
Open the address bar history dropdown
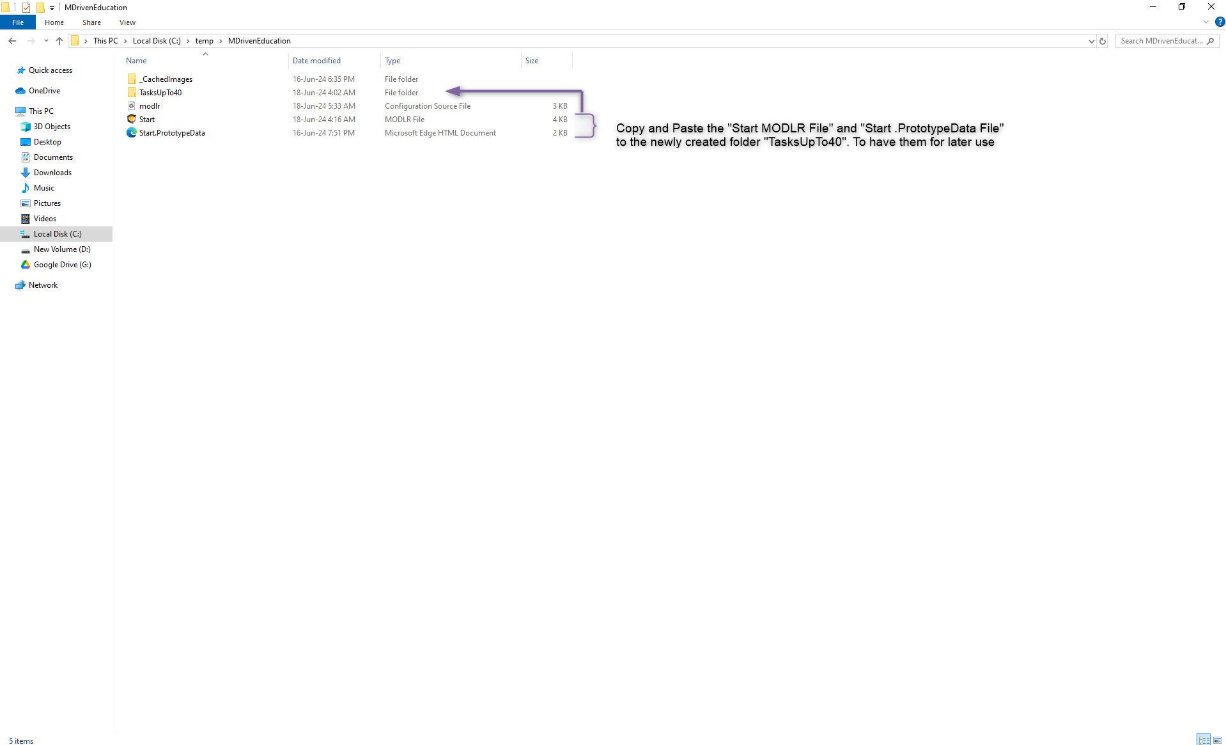pyautogui.click(x=1091, y=41)
